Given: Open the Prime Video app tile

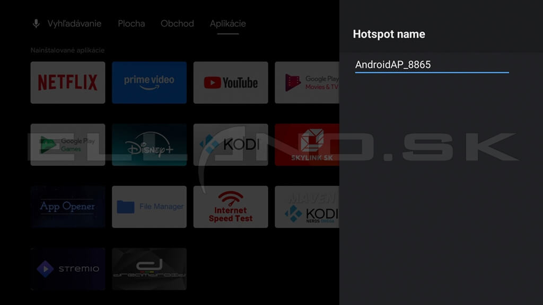Looking at the screenshot, I should click(x=149, y=83).
